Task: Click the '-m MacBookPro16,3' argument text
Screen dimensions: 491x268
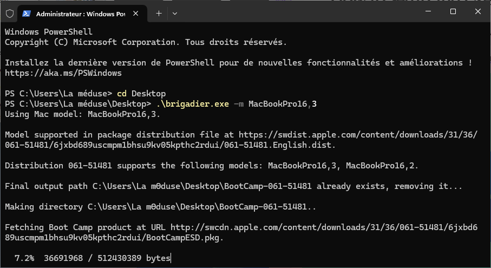Action: [275, 104]
